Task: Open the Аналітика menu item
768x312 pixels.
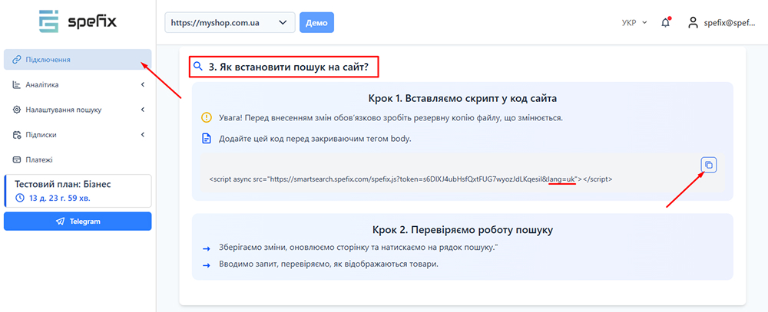Action: tap(78, 84)
